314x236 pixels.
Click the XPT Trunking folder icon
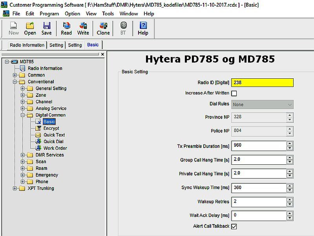click(x=22, y=188)
